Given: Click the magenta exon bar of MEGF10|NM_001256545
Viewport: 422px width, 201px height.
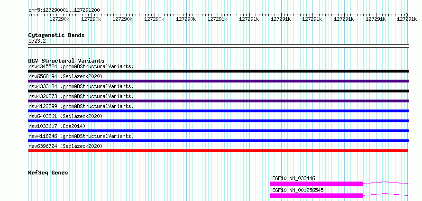Looking at the screenshot, I should tap(316, 196).
